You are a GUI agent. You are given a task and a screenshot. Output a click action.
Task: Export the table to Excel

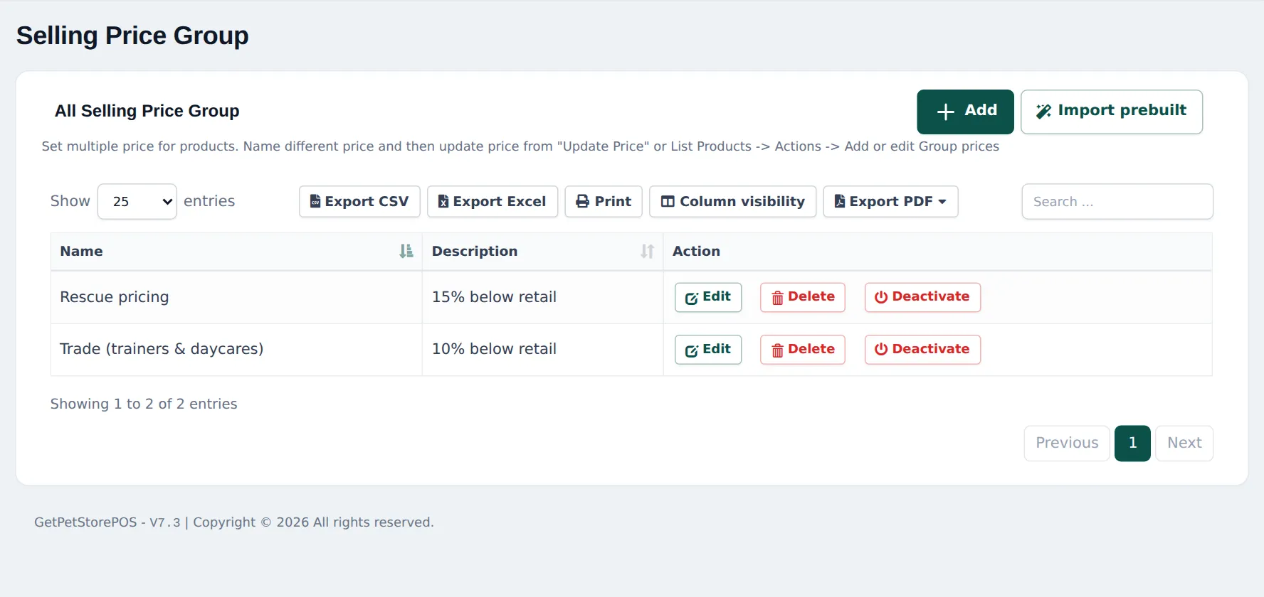[493, 202]
